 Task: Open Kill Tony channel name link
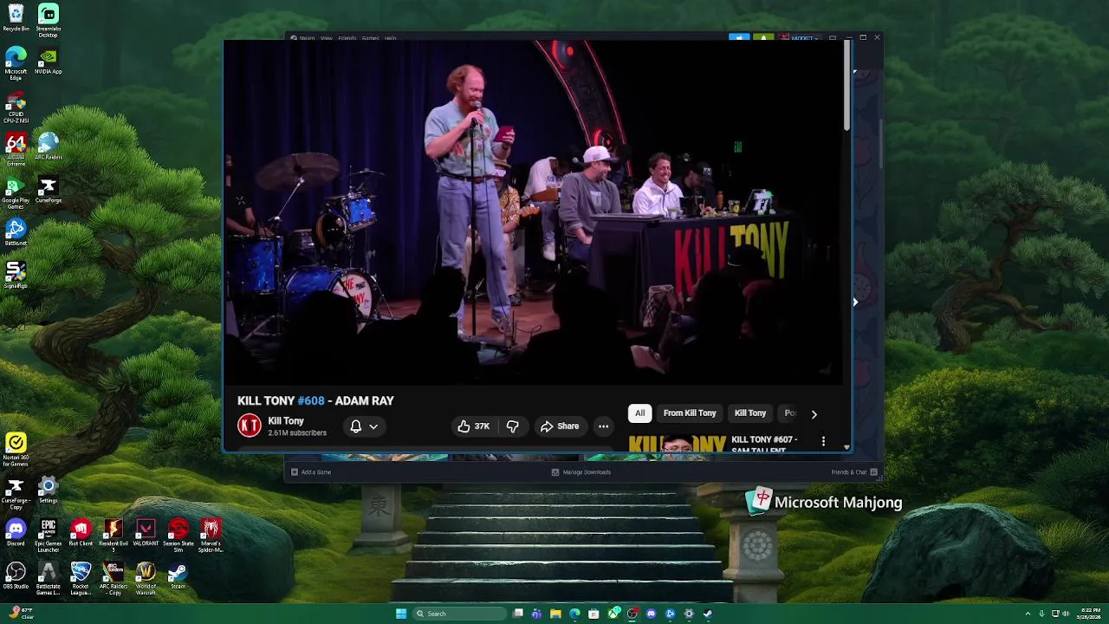pos(286,421)
